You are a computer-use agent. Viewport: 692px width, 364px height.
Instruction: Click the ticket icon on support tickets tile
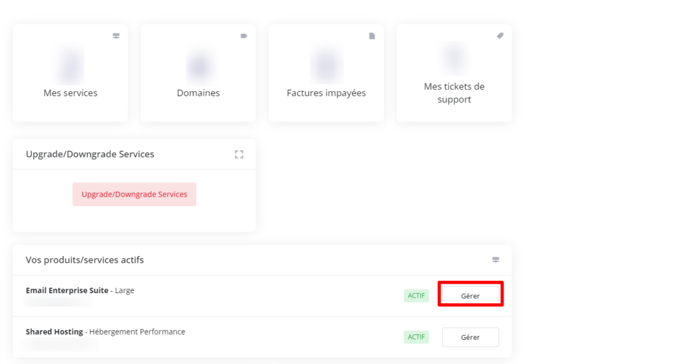click(x=500, y=36)
